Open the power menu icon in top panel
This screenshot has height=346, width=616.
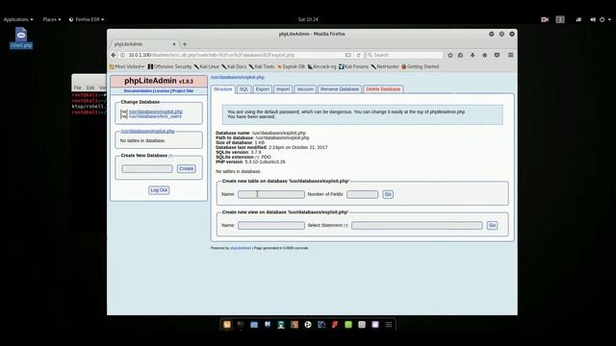[603, 19]
